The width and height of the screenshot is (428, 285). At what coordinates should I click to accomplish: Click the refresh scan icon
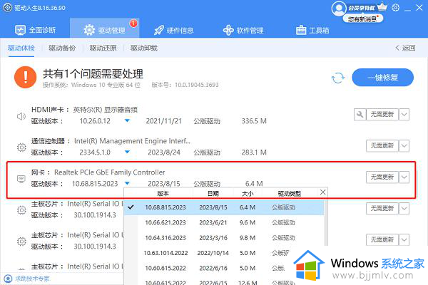point(338,78)
